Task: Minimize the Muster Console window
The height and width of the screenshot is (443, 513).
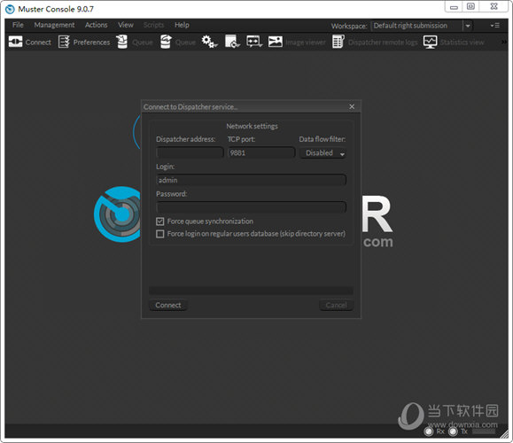Action: pyautogui.click(x=454, y=7)
